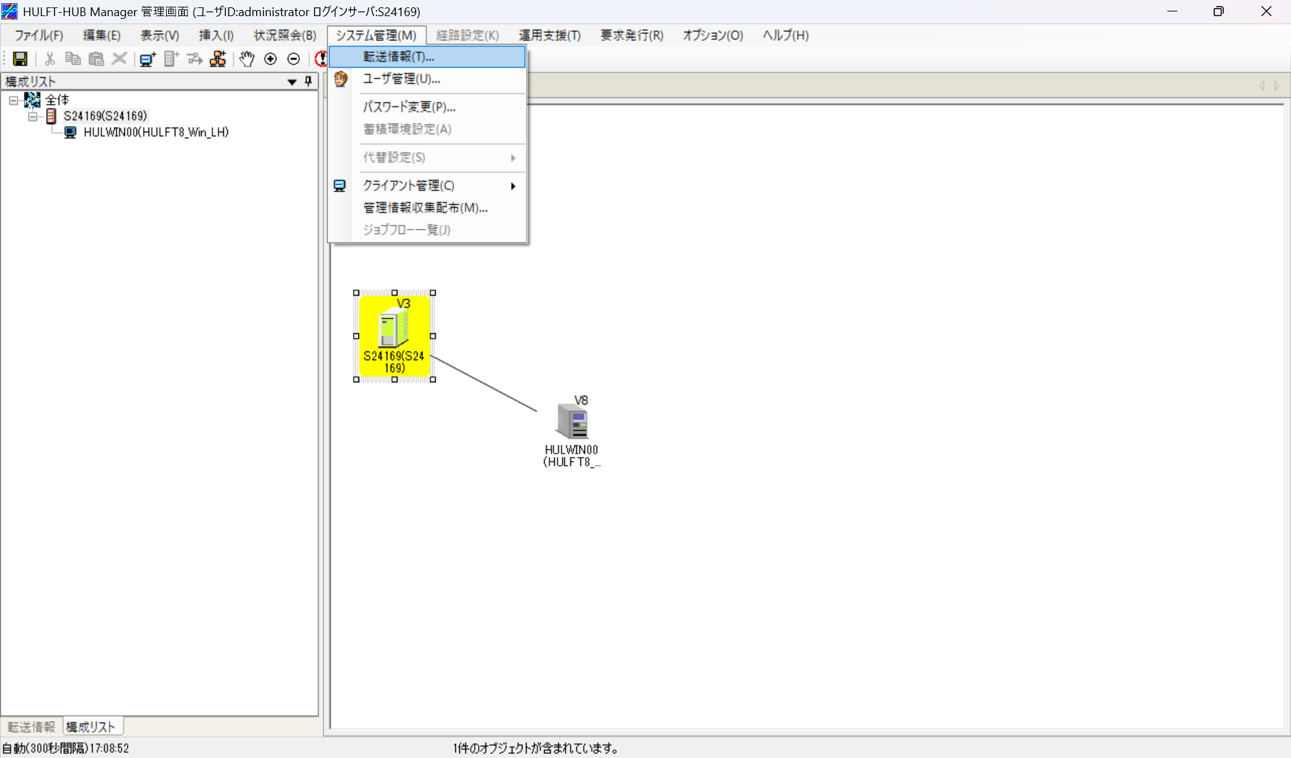Select HULWIN00(HULFT8_Win_LH) in the tree
The width and height of the screenshot is (1291, 758).
(155, 132)
